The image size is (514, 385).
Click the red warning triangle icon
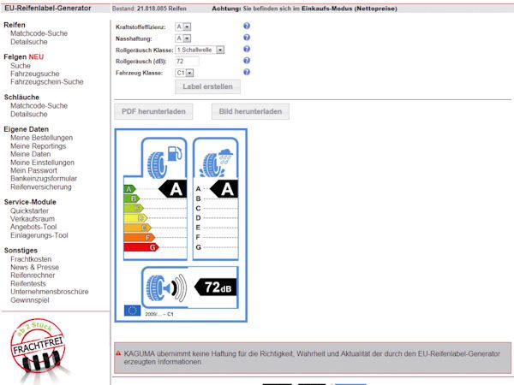(118, 353)
